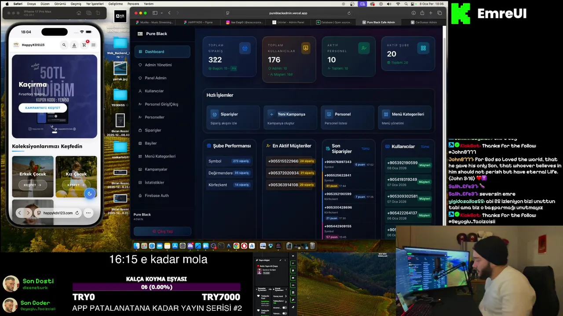Open the Menü Kategorileri quick action card
The height and width of the screenshot is (316, 563).
point(405,118)
